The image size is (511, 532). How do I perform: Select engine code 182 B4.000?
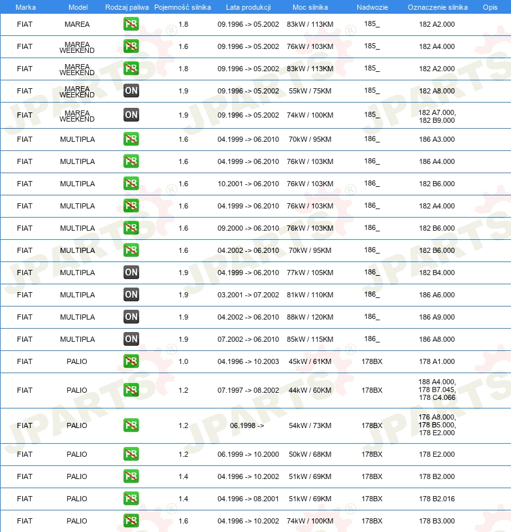[x=437, y=273]
